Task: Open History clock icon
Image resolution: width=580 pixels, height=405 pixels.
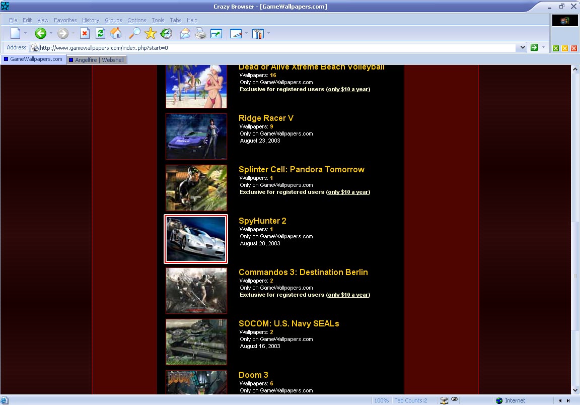Action: pyautogui.click(x=167, y=33)
